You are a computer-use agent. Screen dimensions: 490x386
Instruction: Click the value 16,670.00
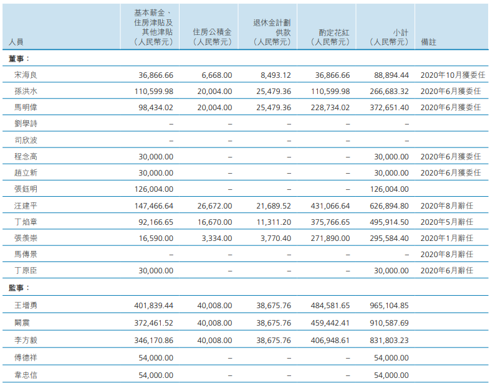214,222
